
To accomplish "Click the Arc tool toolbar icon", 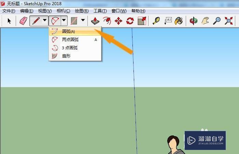I will (55, 21).
